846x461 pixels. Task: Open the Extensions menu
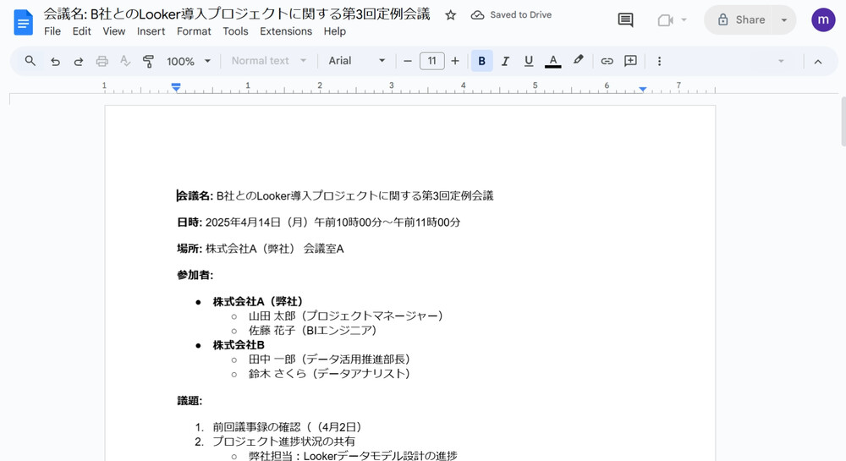(286, 31)
